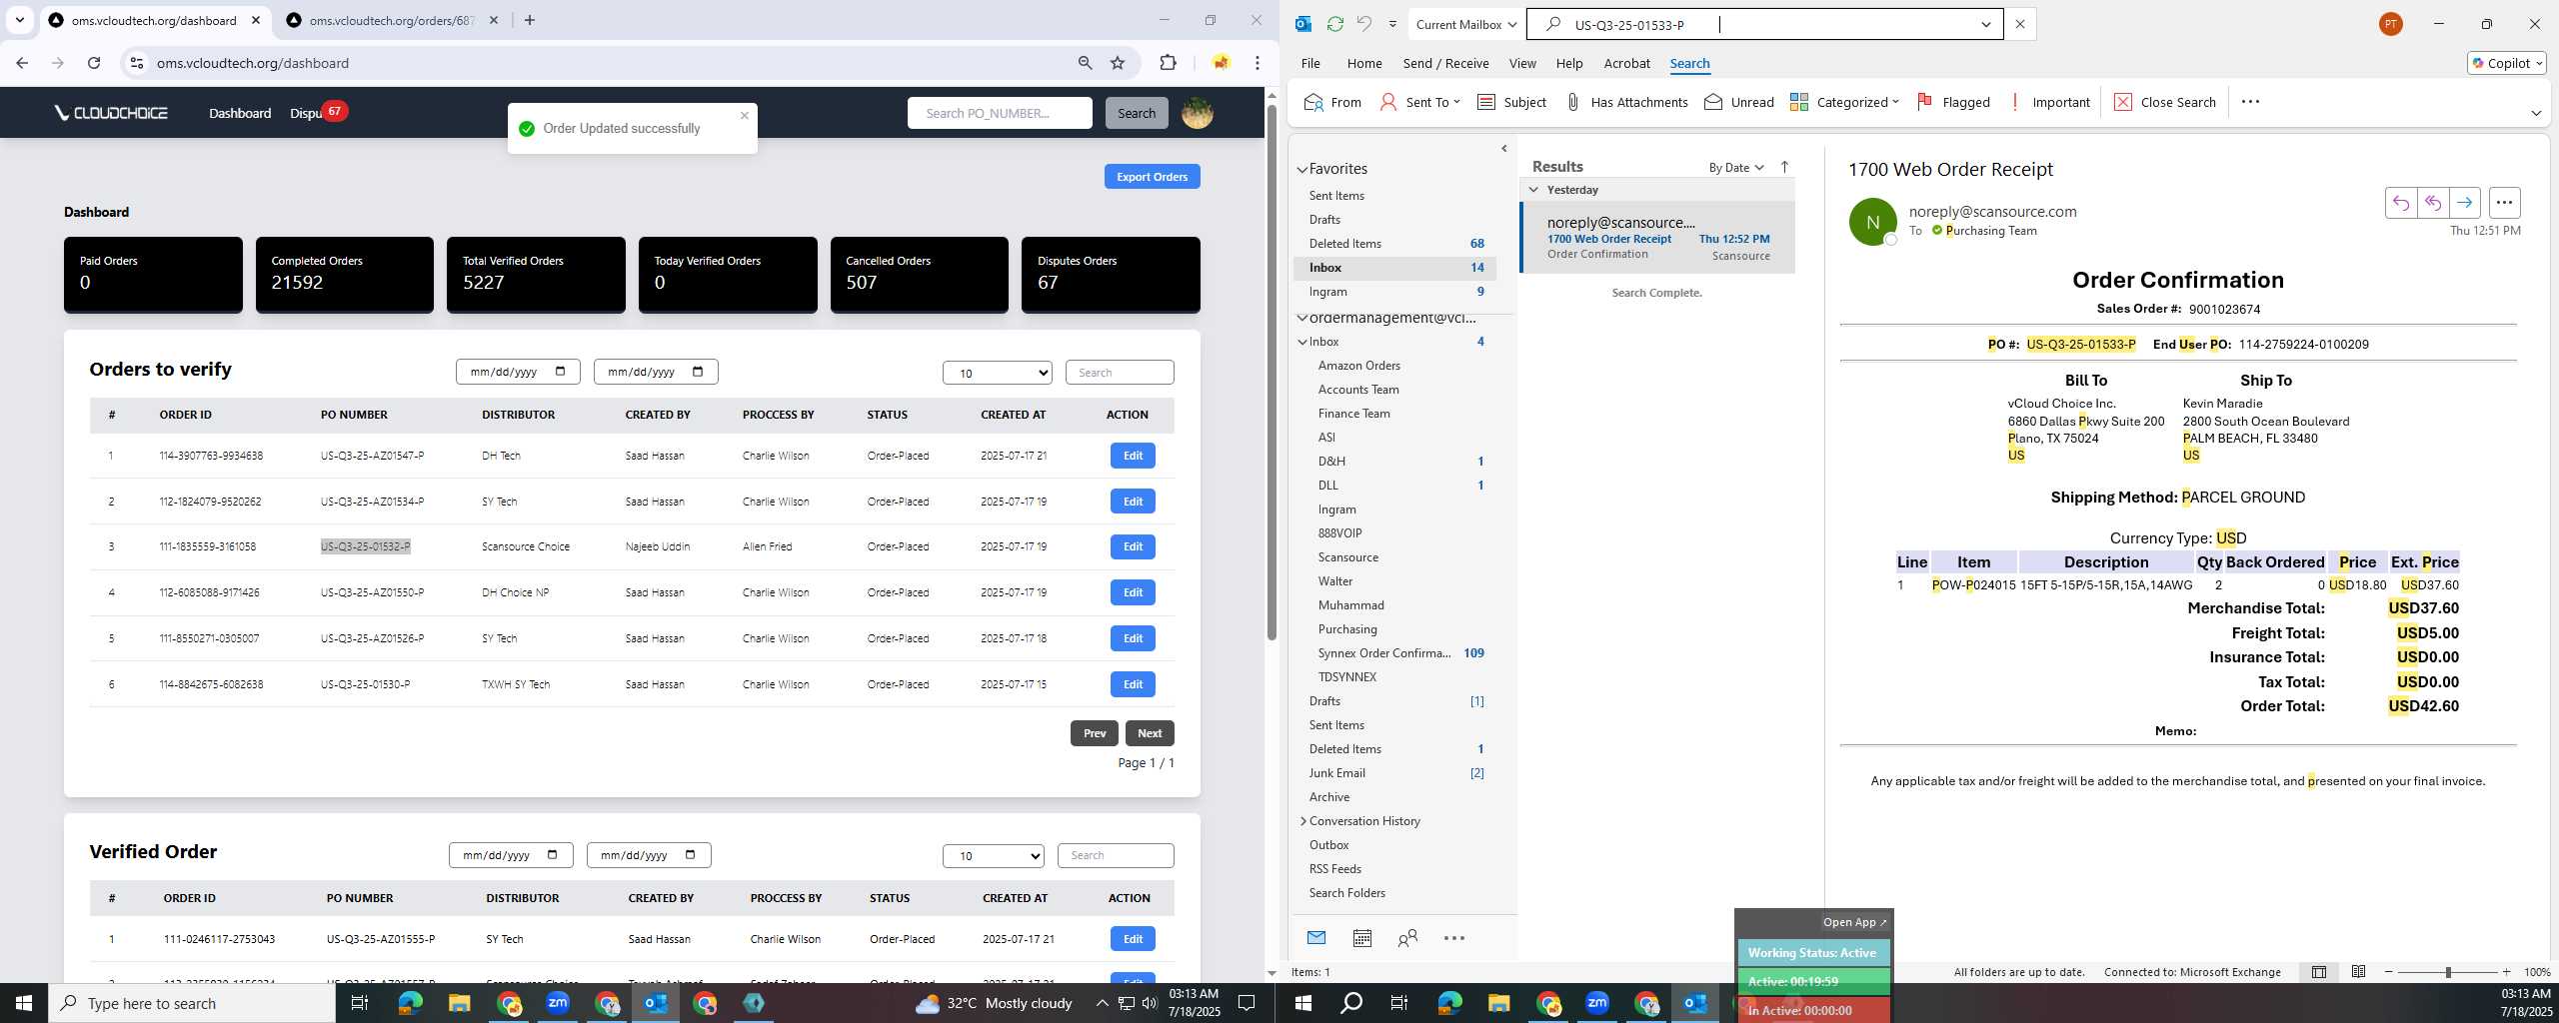This screenshot has width=2559, height=1023.
Task: Expand Outlook search box options dropdown
Action: pos(1985,24)
